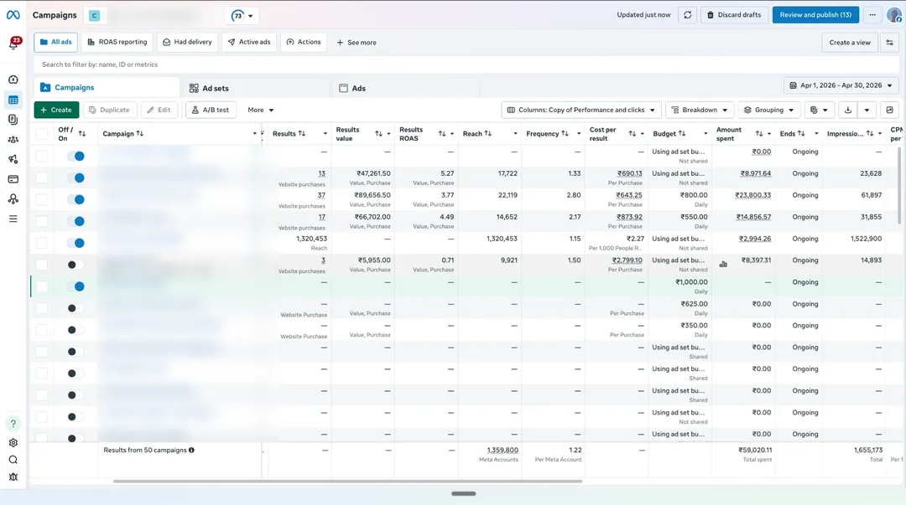Open account selector dropdown with 73 badge
This screenshot has height=505, width=906.
tap(242, 16)
